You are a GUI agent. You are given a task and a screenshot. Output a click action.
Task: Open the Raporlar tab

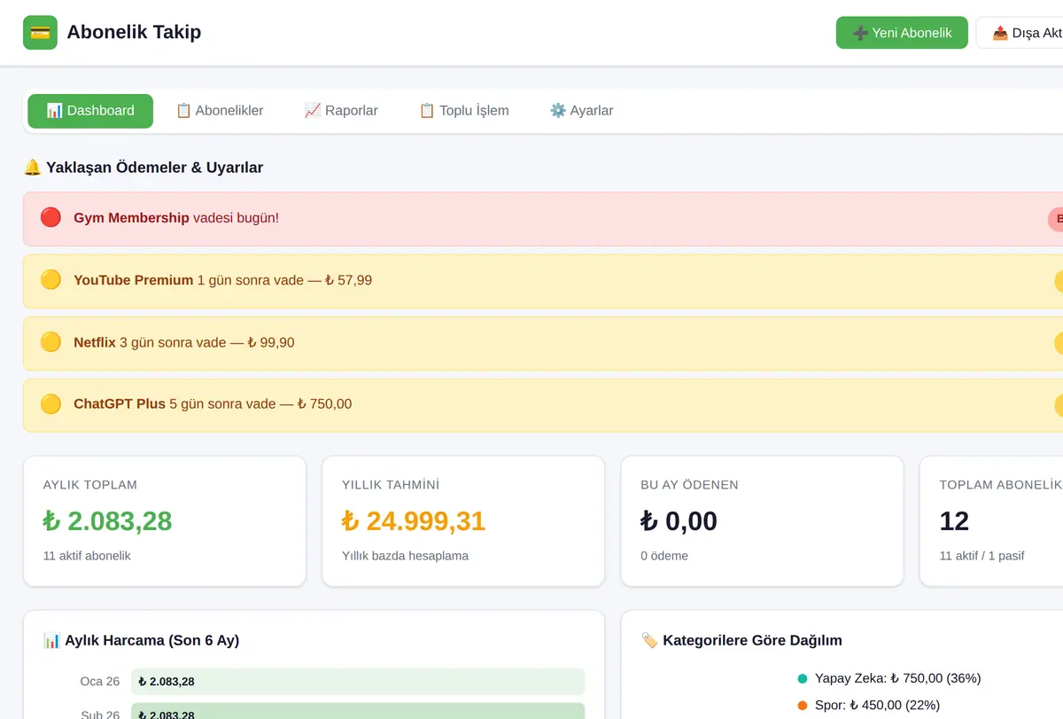pyautogui.click(x=341, y=111)
